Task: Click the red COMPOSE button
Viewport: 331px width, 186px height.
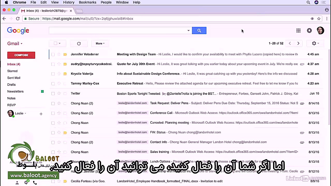Action: point(21,55)
